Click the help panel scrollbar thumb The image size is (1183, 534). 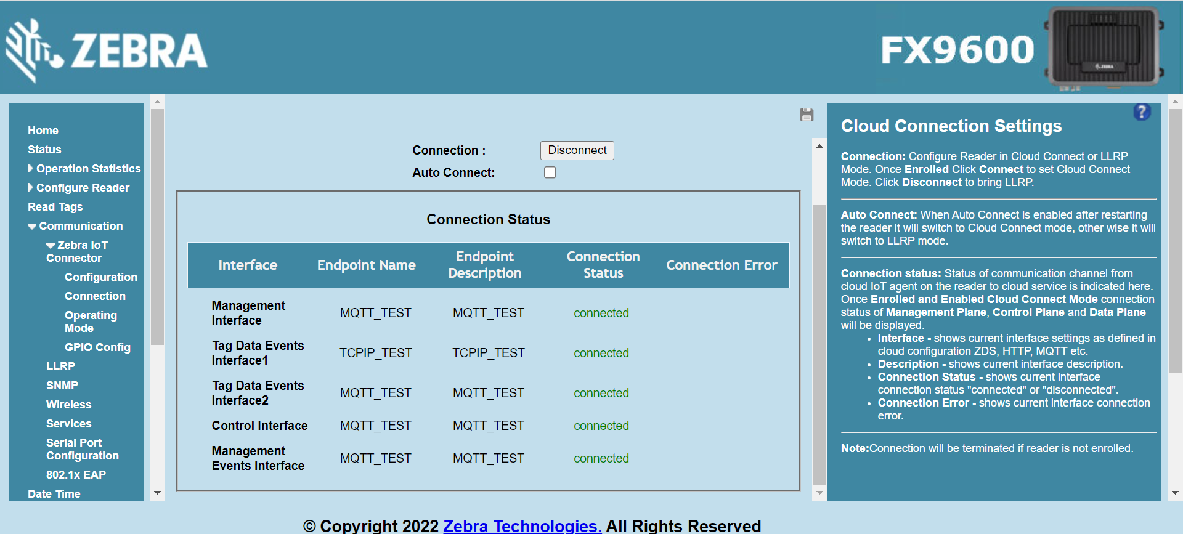pyautogui.click(x=1175, y=241)
